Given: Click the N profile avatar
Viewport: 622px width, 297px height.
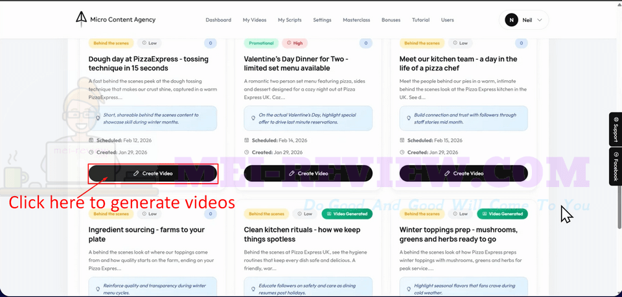Looking at the screenshot, I should click(x=511, y=20).
